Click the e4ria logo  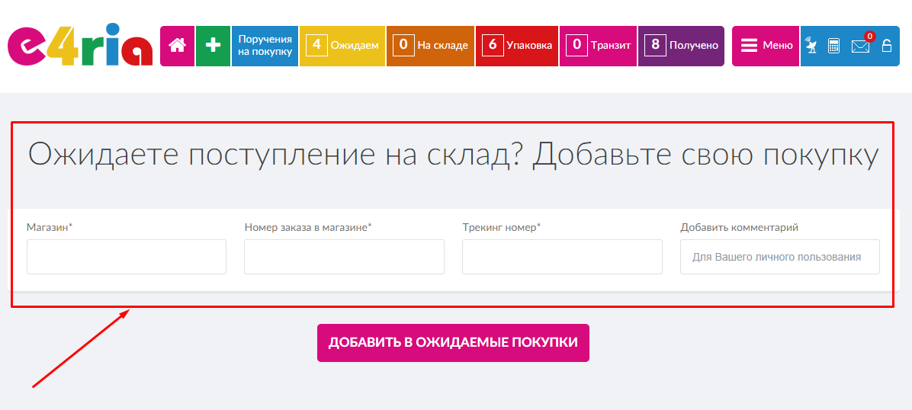(79, 46)
